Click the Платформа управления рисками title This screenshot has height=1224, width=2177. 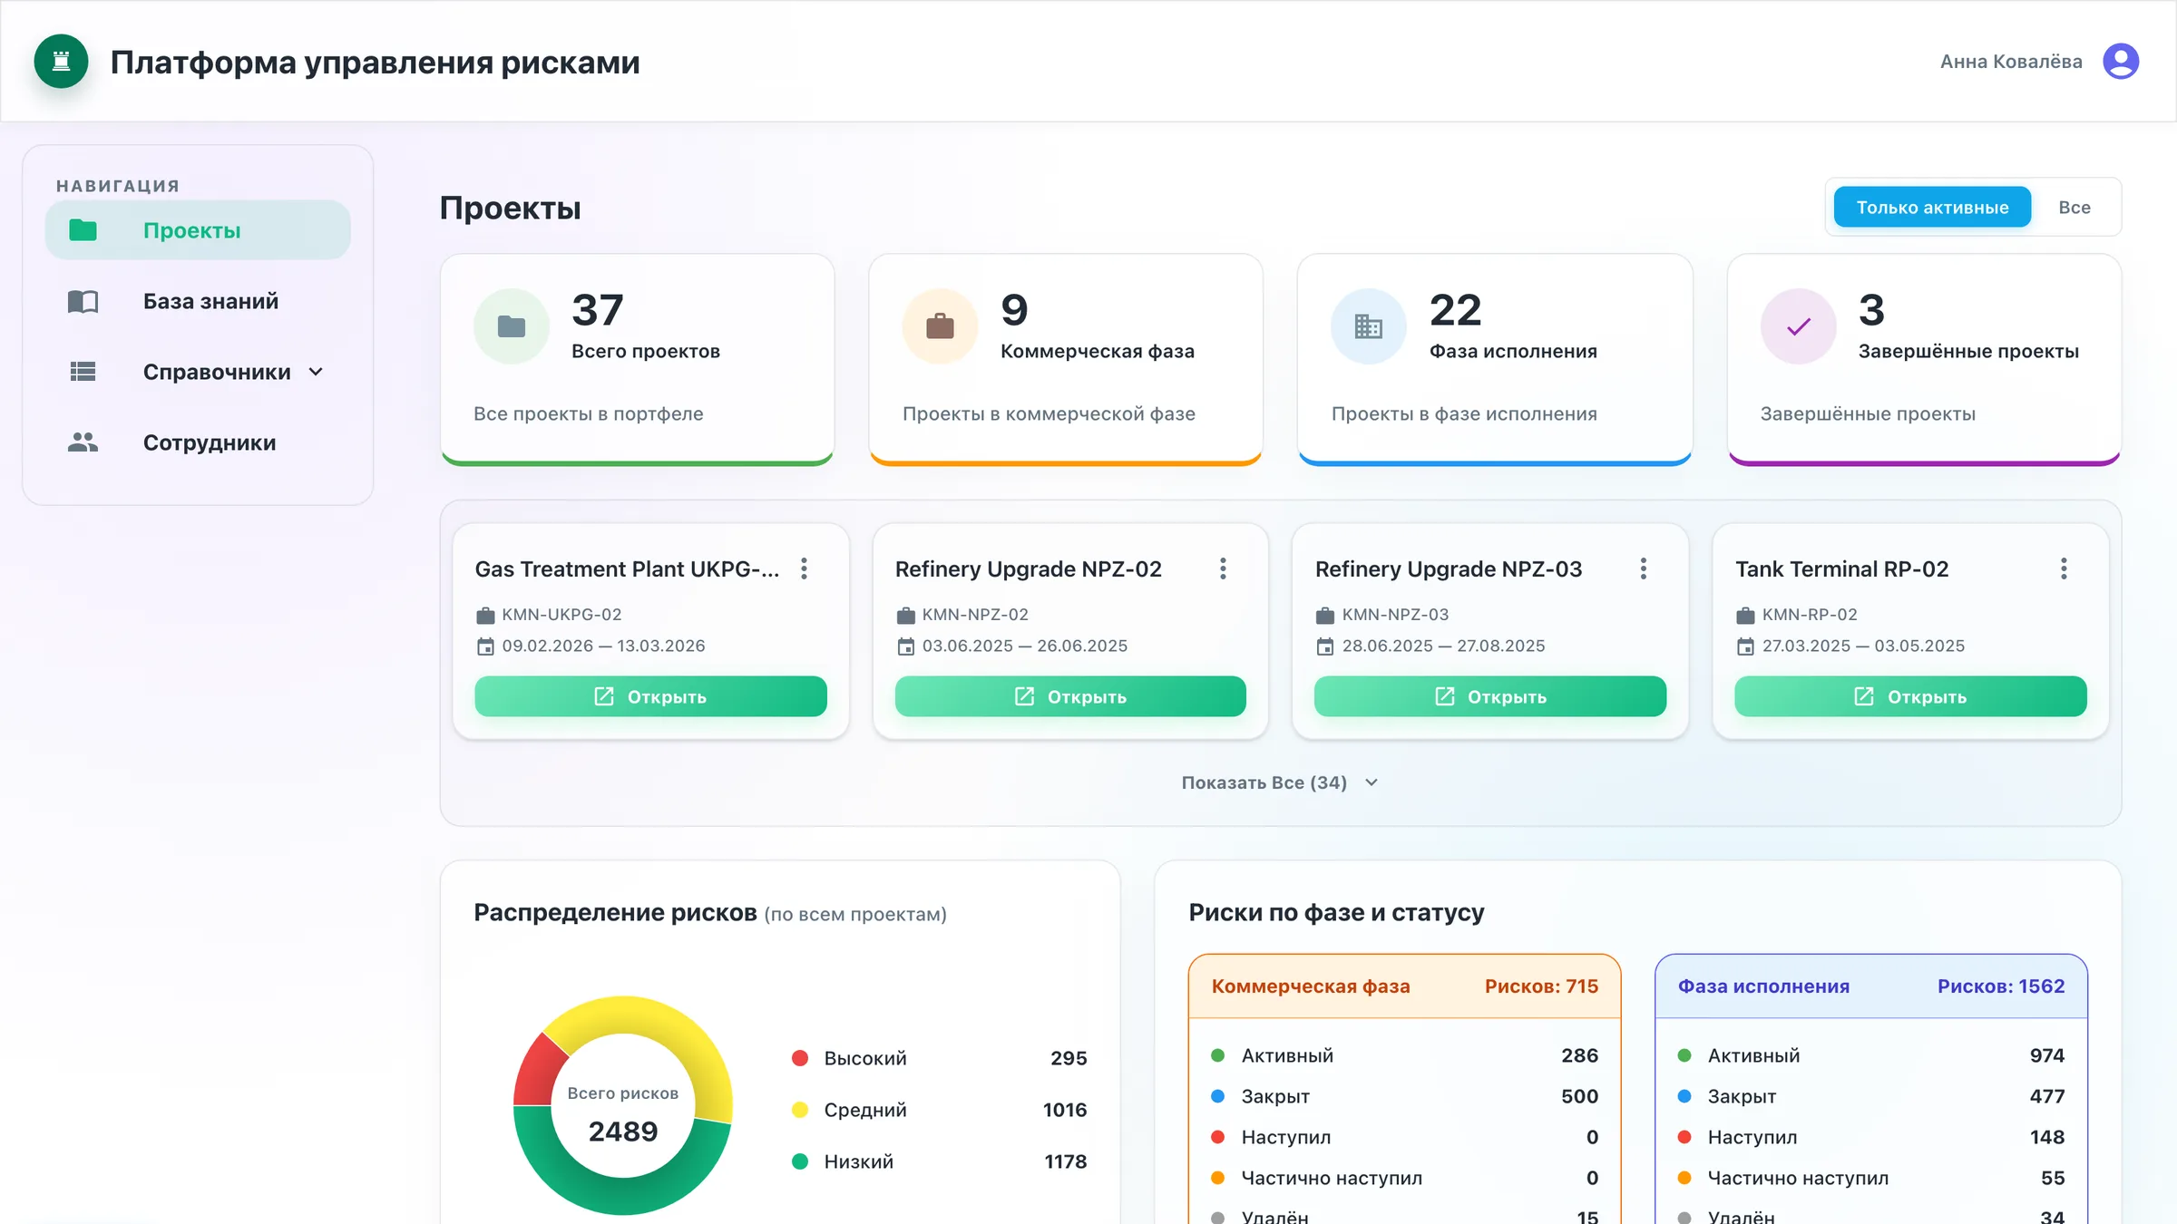[375, 62]
